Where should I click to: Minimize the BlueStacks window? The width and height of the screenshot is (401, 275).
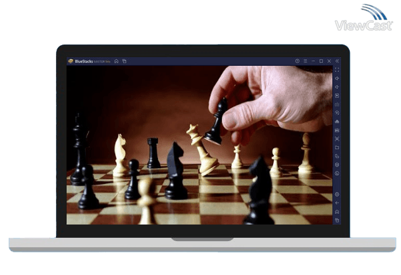[x=313, y=61]
